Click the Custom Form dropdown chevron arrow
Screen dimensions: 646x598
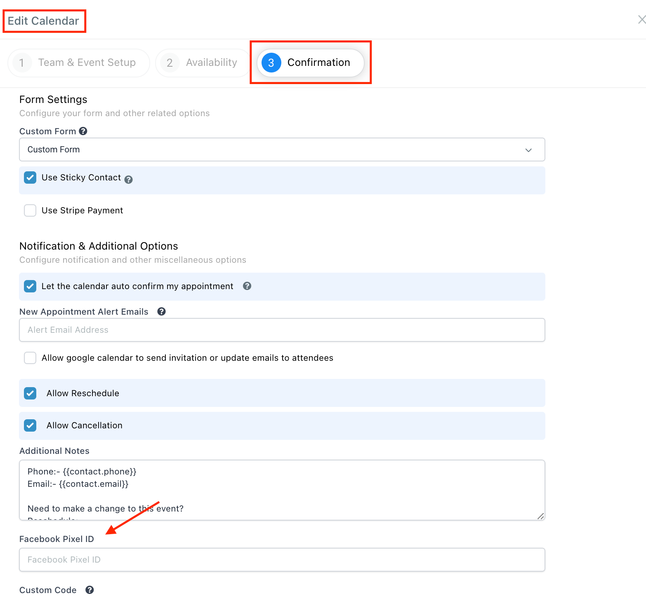click(528, 150)
